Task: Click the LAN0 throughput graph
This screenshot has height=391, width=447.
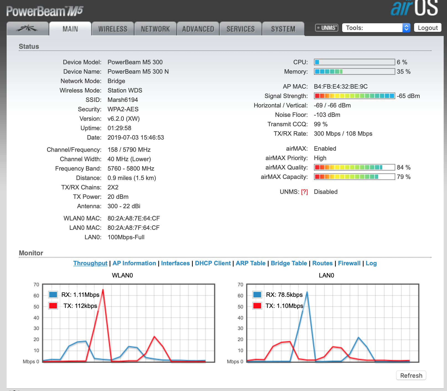Action: click(333, 323)
